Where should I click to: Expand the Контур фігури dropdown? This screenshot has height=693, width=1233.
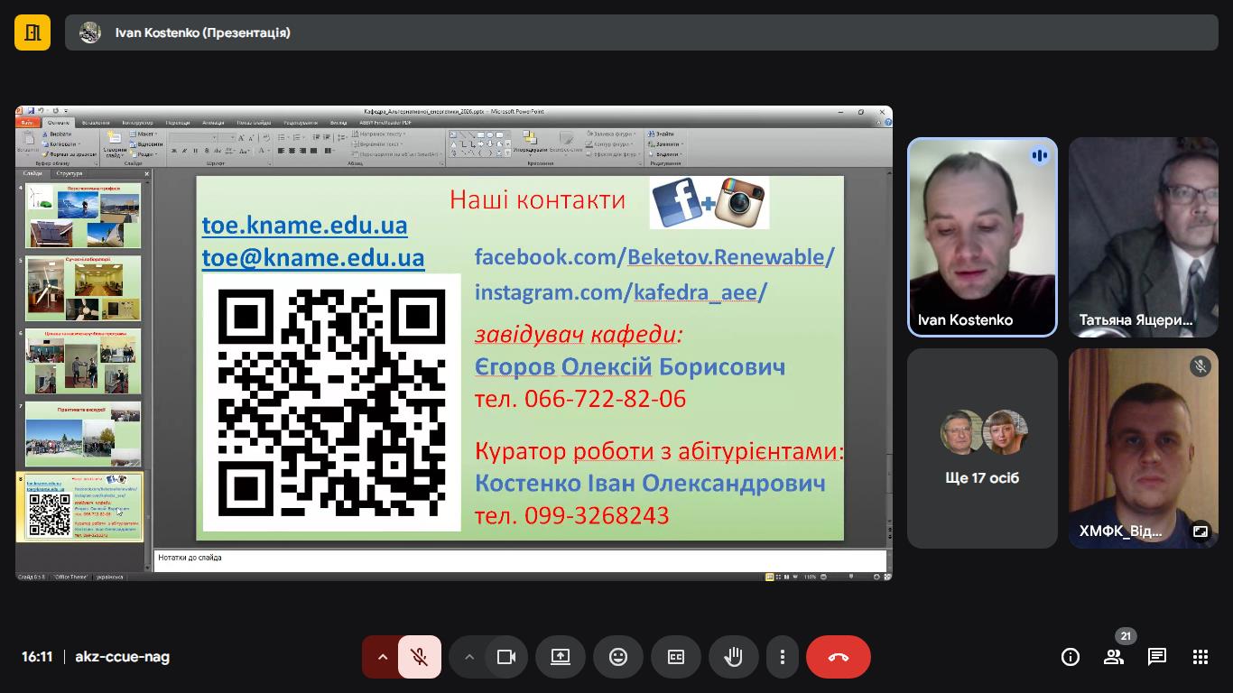610,144
